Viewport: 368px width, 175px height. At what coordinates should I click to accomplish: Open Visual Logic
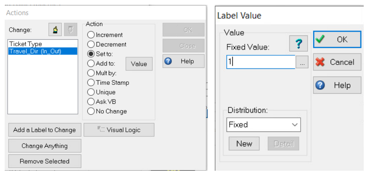pos(119,130)
